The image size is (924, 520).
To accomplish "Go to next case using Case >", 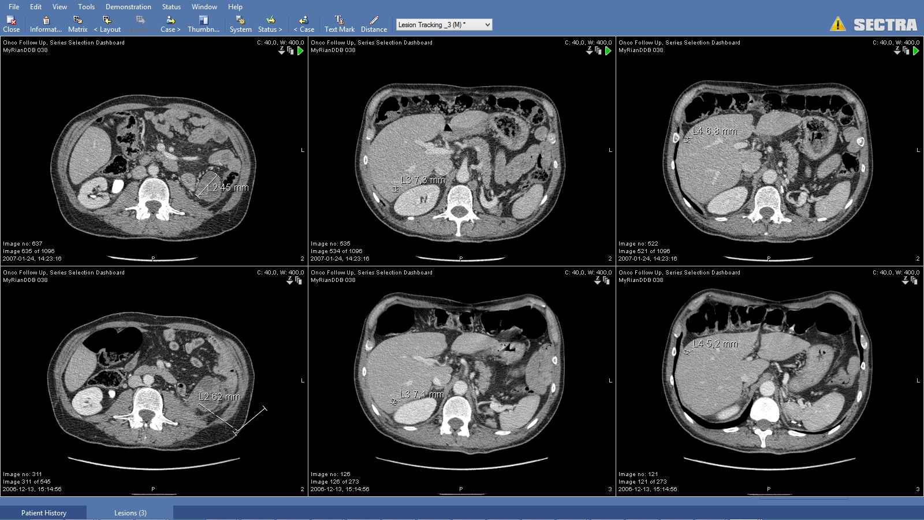I will pos(170,24).
